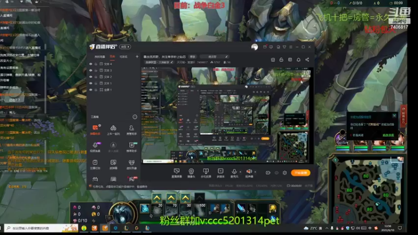Close the in-game popup notification
This screenshot has width=418, height=235.
tap(394, 115)
